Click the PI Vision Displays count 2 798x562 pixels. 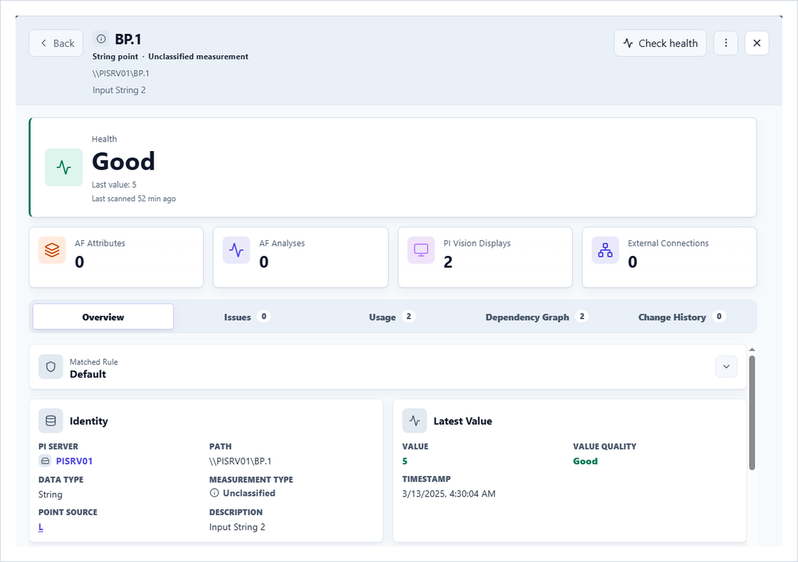tap(448, 262)
